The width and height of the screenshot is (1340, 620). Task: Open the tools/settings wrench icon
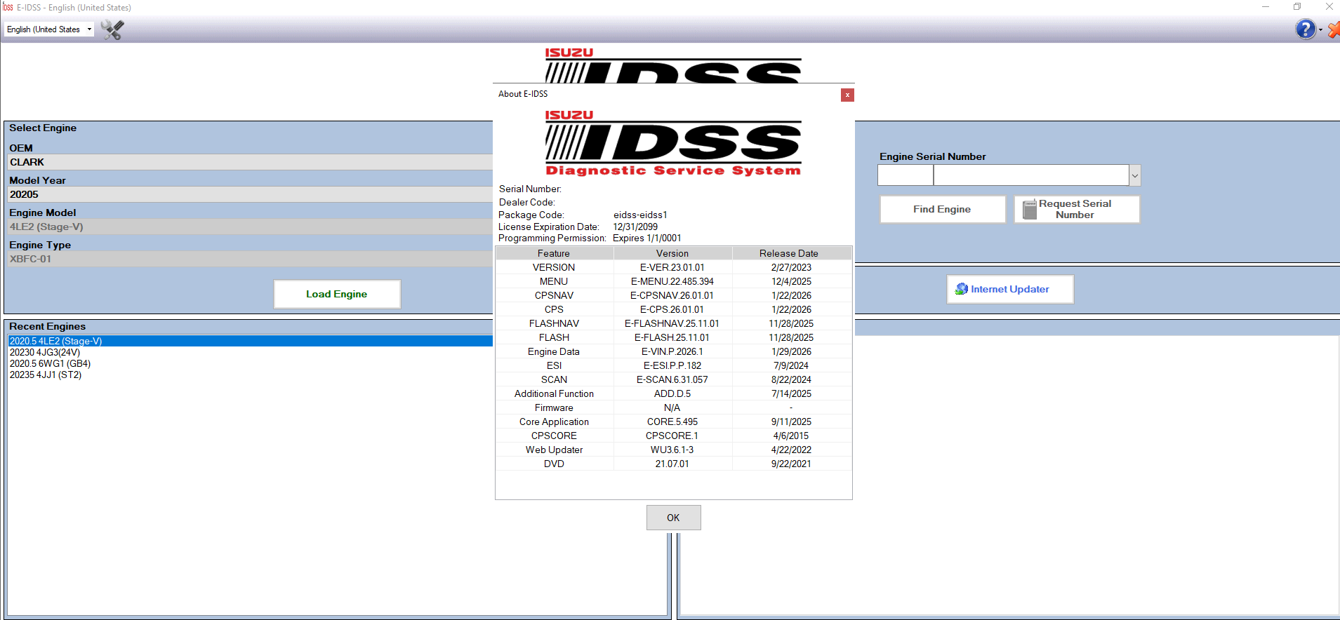tap(112, 29)
